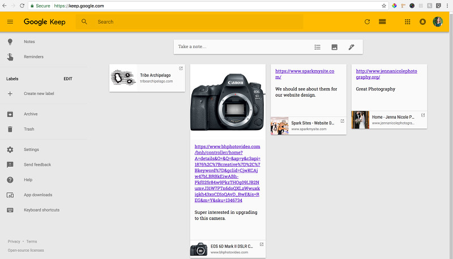Image resolution: width=453 pixels, height=259 pixels.
Task: Click the 'Tribe Archipelago' note title
Action: 155,75
